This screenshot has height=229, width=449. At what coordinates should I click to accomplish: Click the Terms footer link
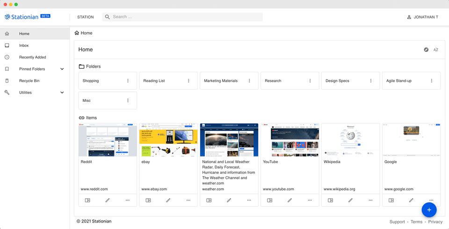tap(416, 222)
